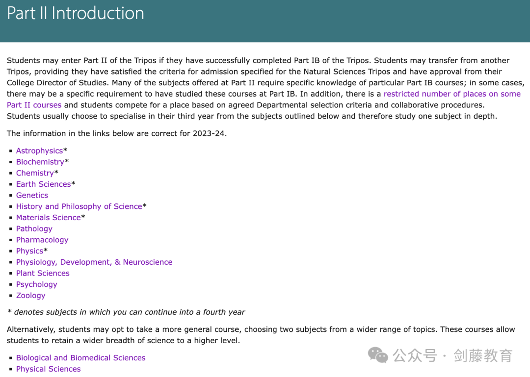The width and height of the screenshot is (530, 377).
Task: Visit the Zoology course link
Action: point(31,296)
